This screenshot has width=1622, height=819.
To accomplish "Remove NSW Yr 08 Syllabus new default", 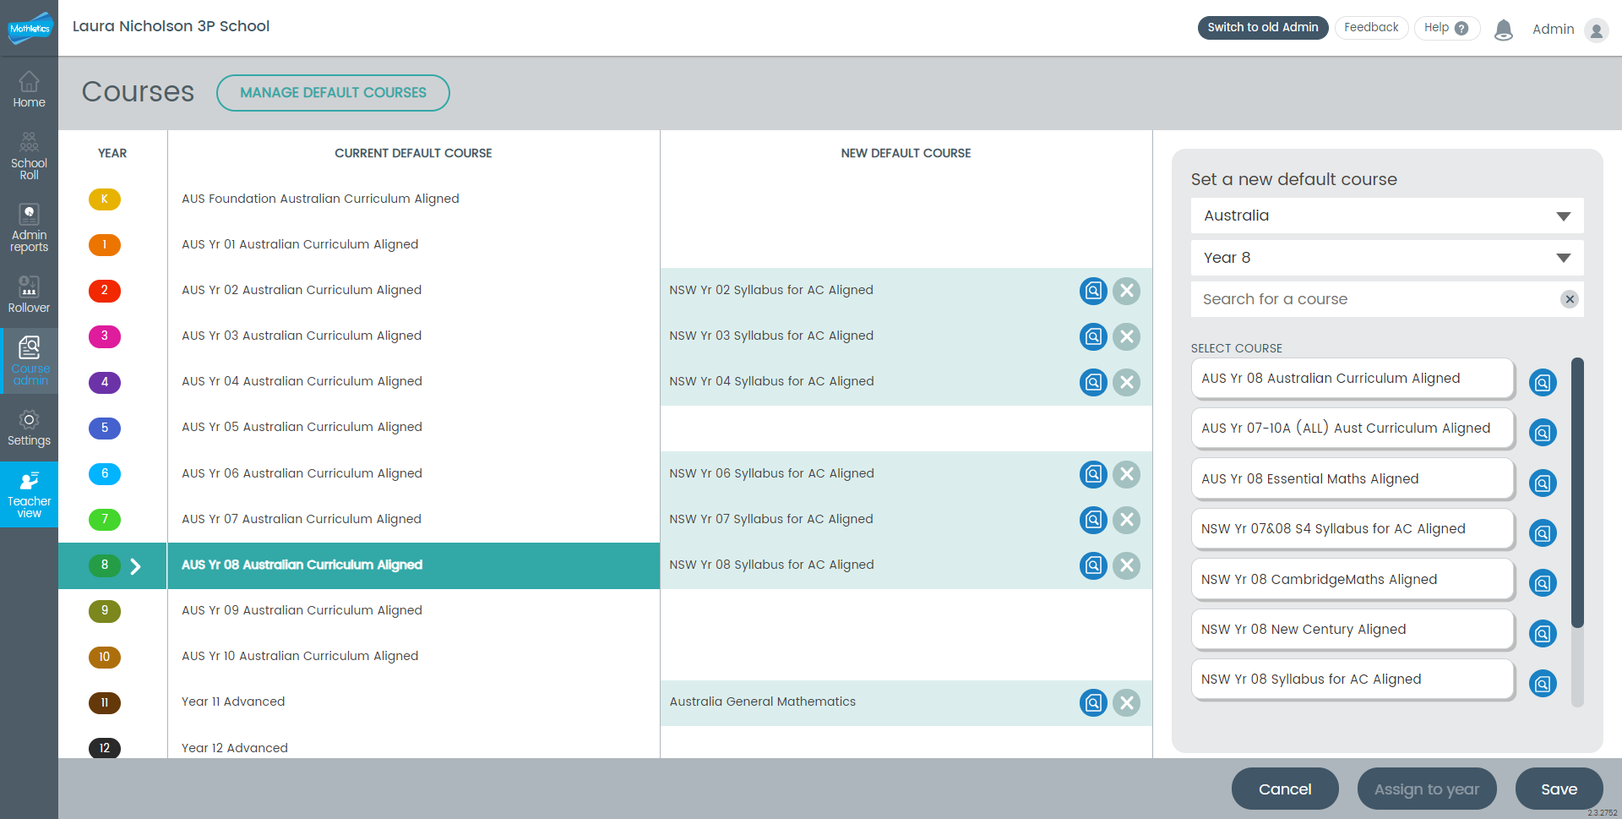I will (1126, 565).
